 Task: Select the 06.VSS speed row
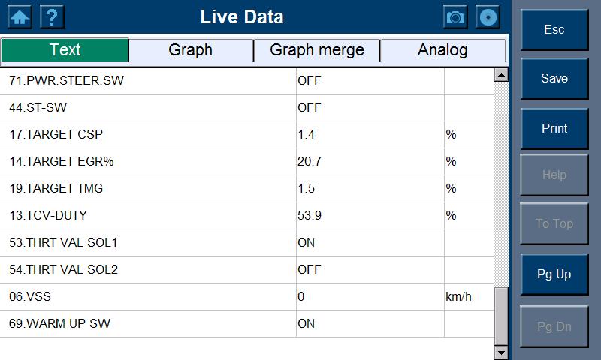tap(150, 297)
